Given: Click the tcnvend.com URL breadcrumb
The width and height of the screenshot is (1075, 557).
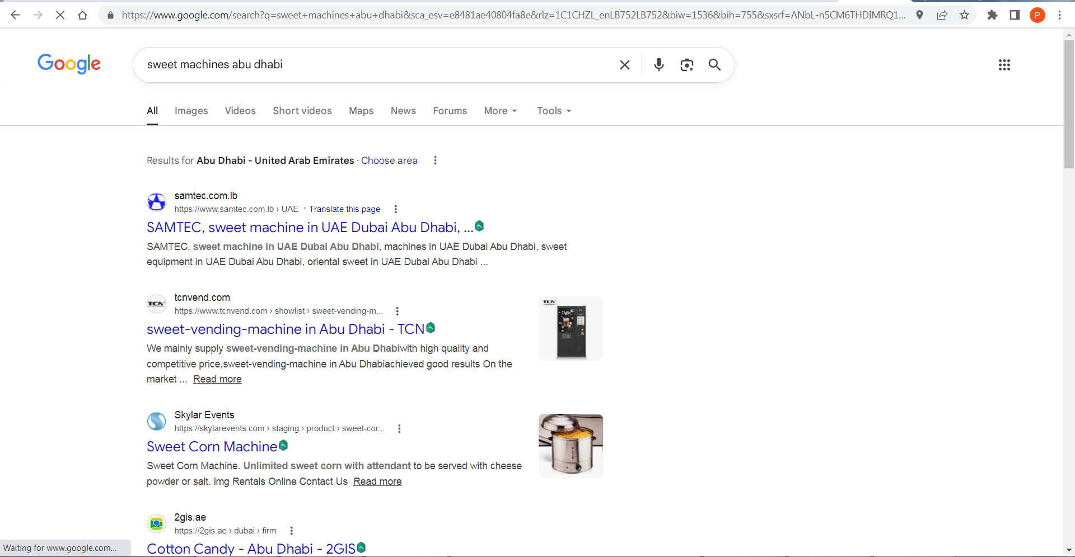Looking at the screenshot, I should pos(278,311).
